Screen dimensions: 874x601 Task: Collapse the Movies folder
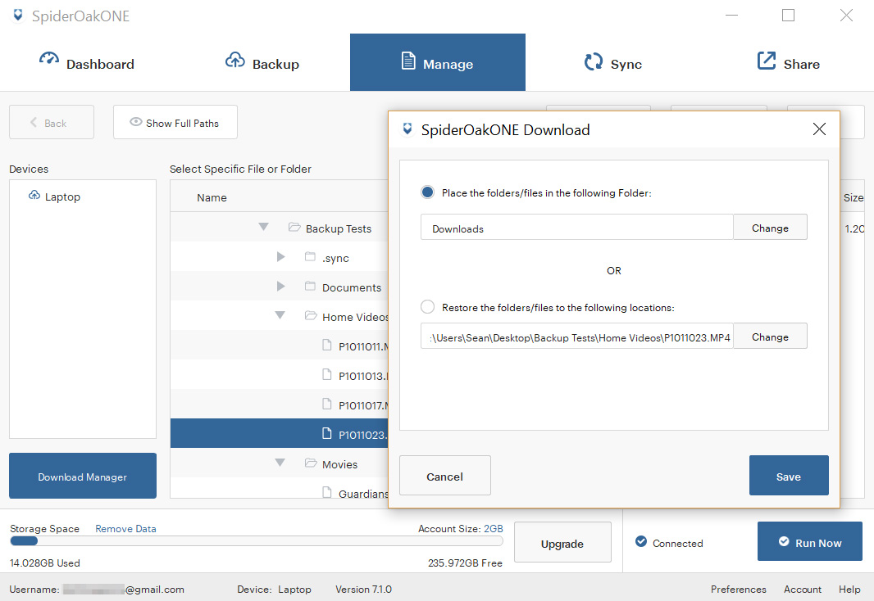pyautogui.click(x=280, y=463)
